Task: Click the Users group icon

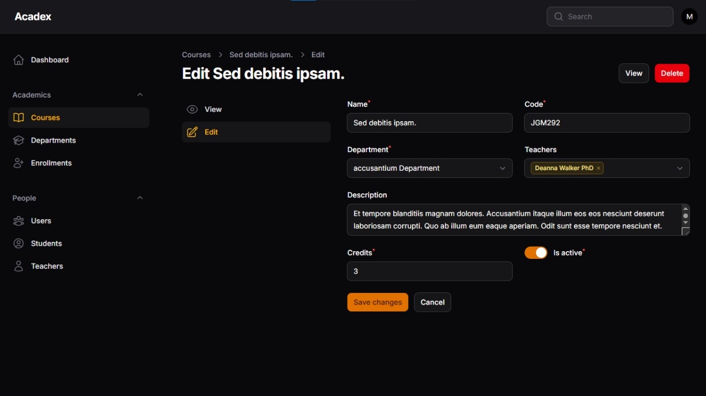Action: (x=19, y=221)
